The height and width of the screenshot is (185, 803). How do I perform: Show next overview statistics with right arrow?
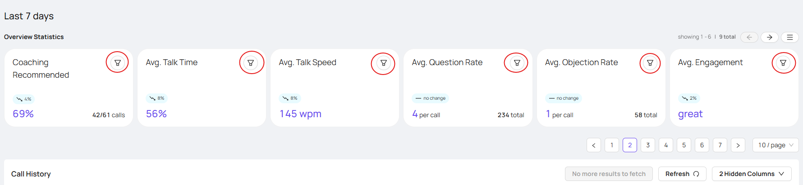(x=770, y=37)
